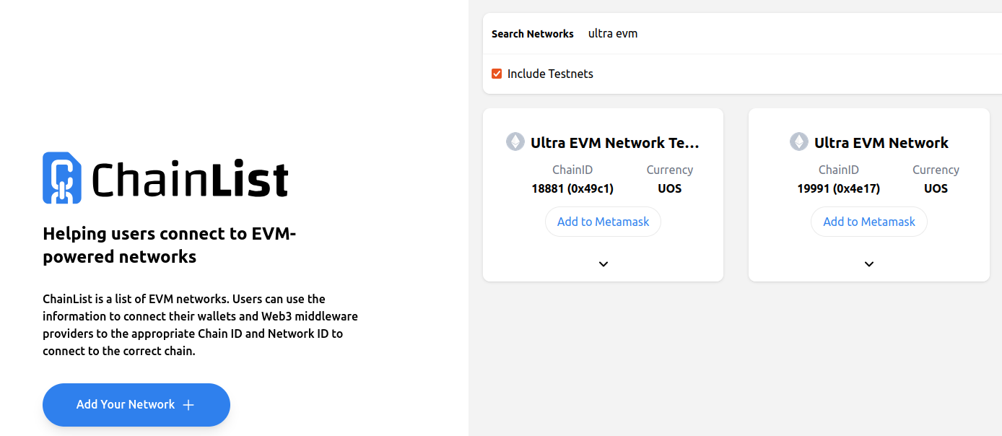The image size is (1002, 436).
Task: Focus the search field containing "ultra evm"
Action: click(790, 33)
